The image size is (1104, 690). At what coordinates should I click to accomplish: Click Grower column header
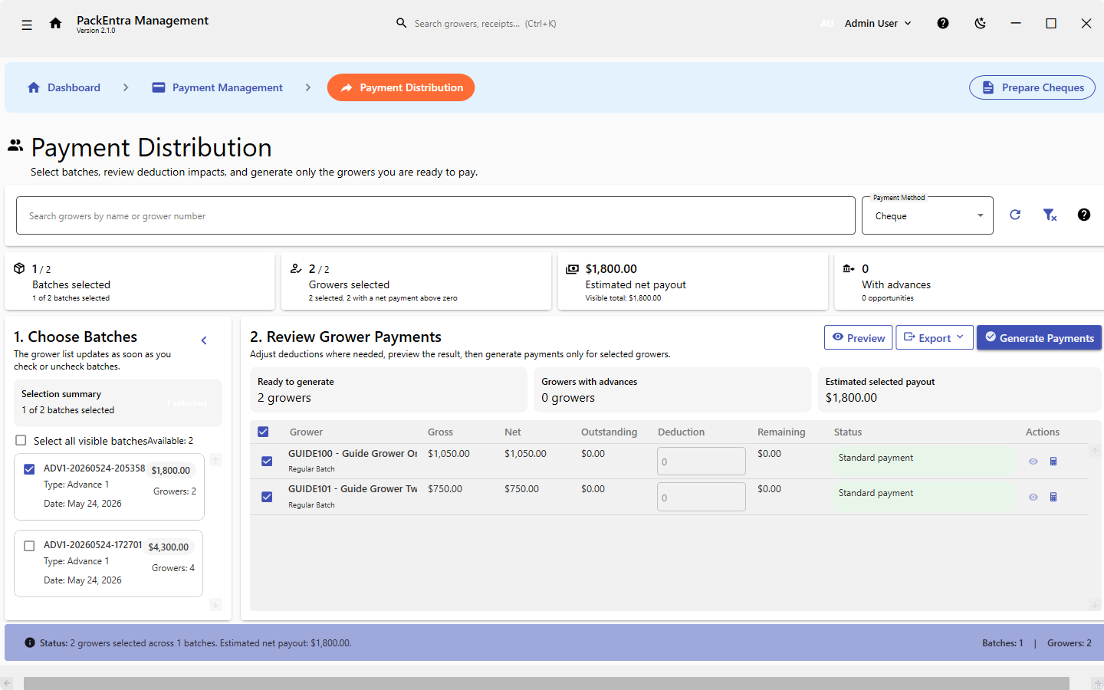click(306, 432)
